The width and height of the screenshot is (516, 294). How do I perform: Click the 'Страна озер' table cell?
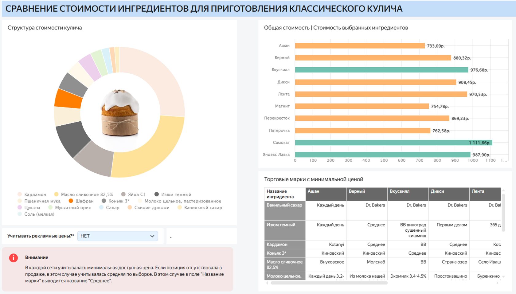(x=449, y=265)
